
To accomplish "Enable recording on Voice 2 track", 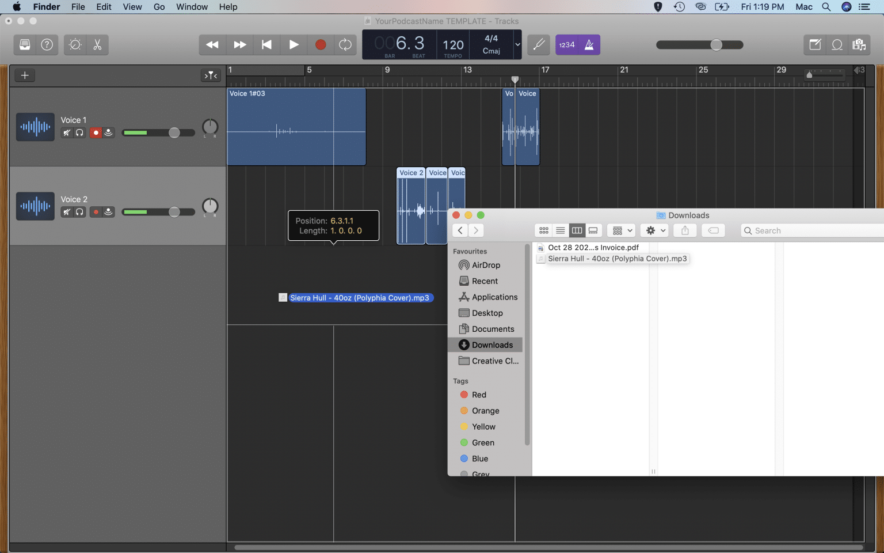I will click(x=96, y=211).
